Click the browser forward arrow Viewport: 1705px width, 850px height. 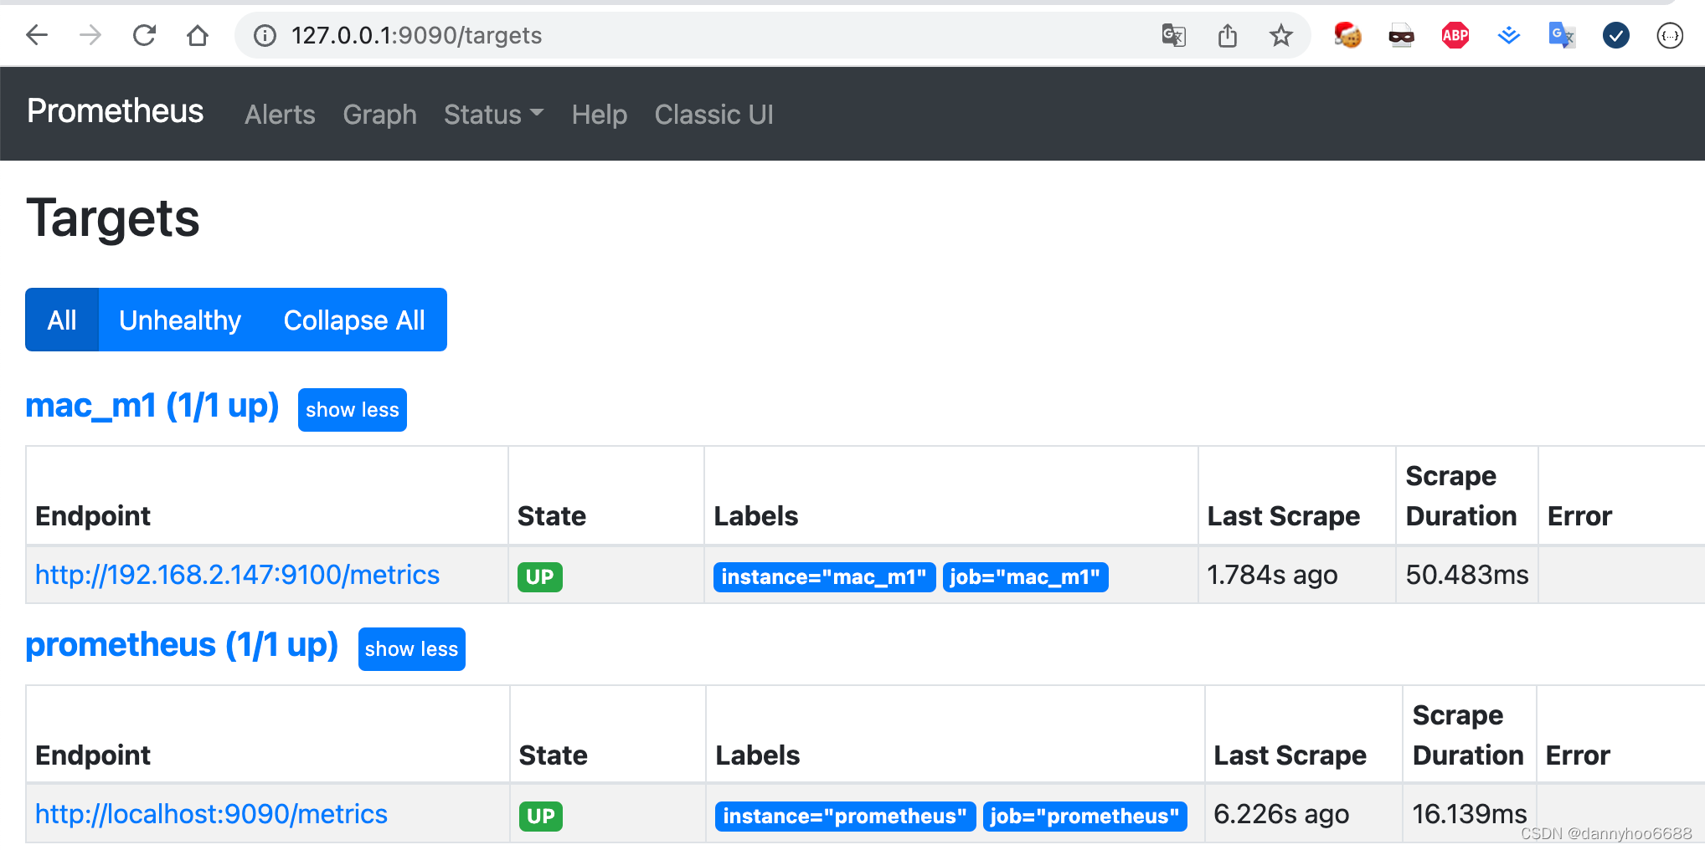[x=90, y=35]
